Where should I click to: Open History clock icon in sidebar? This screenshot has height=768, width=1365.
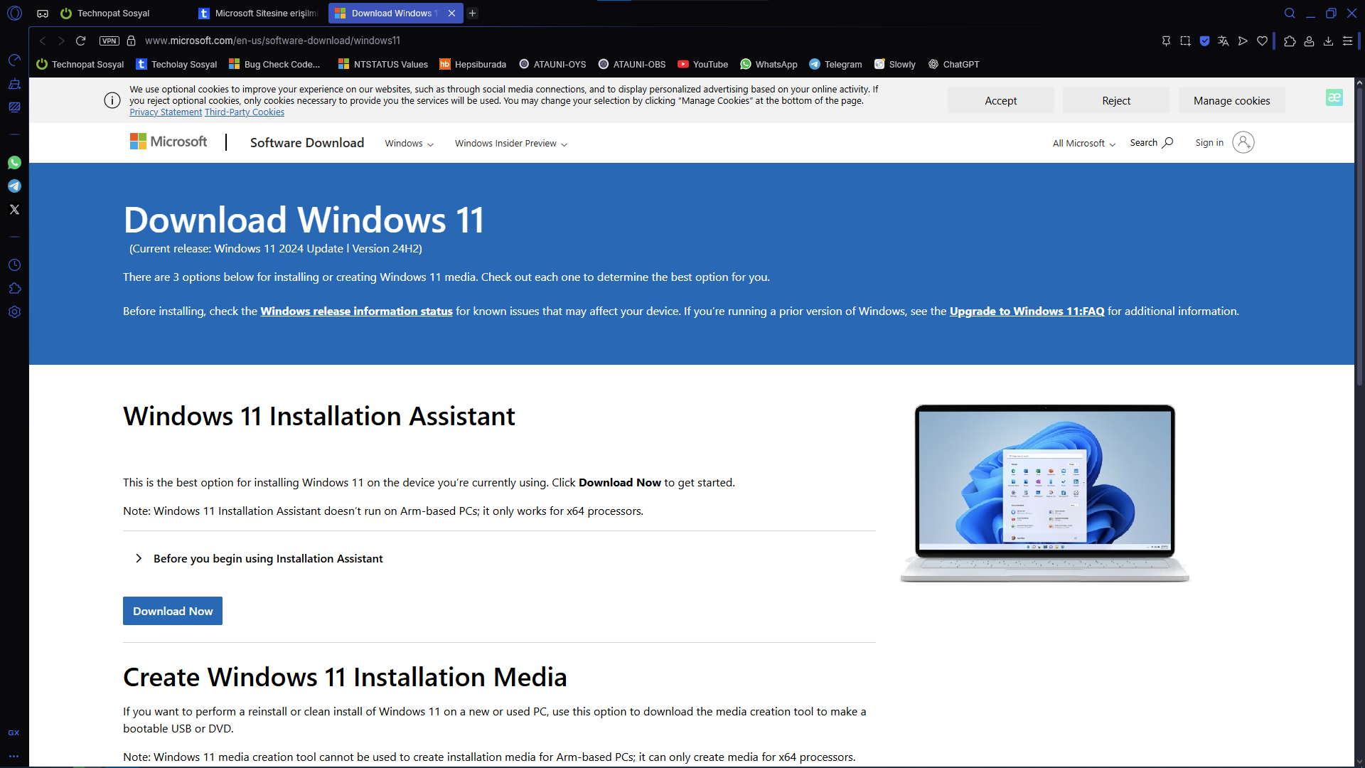click(14, 265)
